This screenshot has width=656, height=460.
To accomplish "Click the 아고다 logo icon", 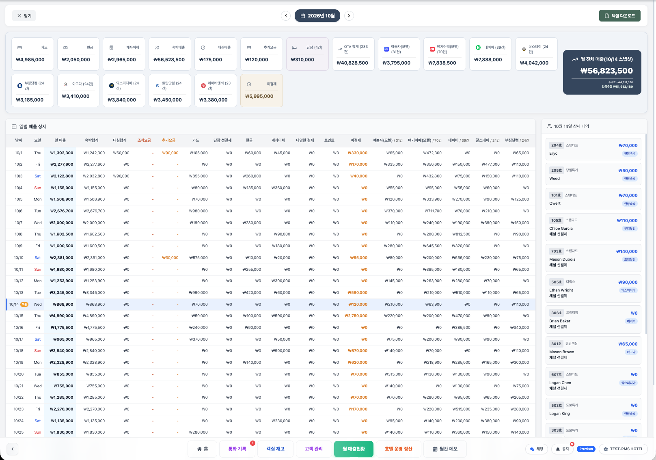I will coord(66,84).
